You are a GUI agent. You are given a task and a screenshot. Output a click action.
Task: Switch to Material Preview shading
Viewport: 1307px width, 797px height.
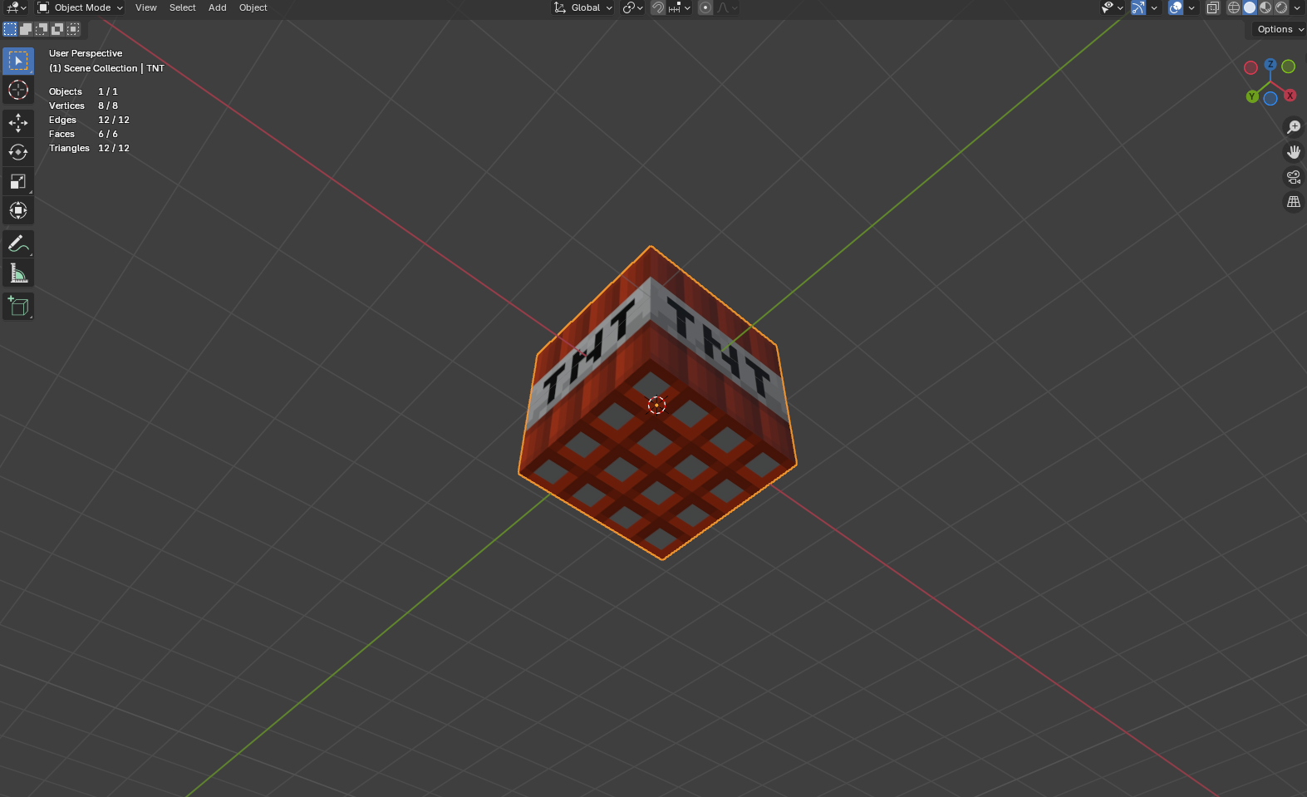(x=1265, y=7)
